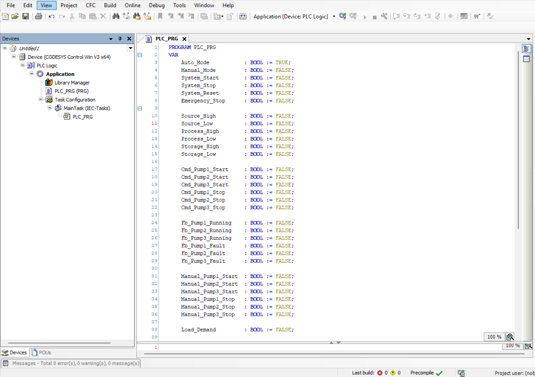Click the 100 % zoom level button
The height and width of the screenshot is (377, 535).
494,337
